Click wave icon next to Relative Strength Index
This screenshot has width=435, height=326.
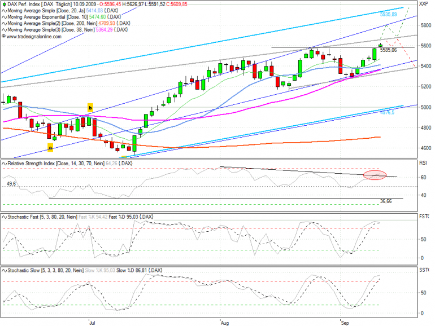[4, 164]
